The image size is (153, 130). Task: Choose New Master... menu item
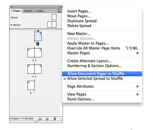coord(102,34)
